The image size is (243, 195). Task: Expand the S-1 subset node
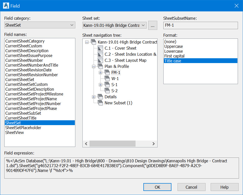pos(100,85)
